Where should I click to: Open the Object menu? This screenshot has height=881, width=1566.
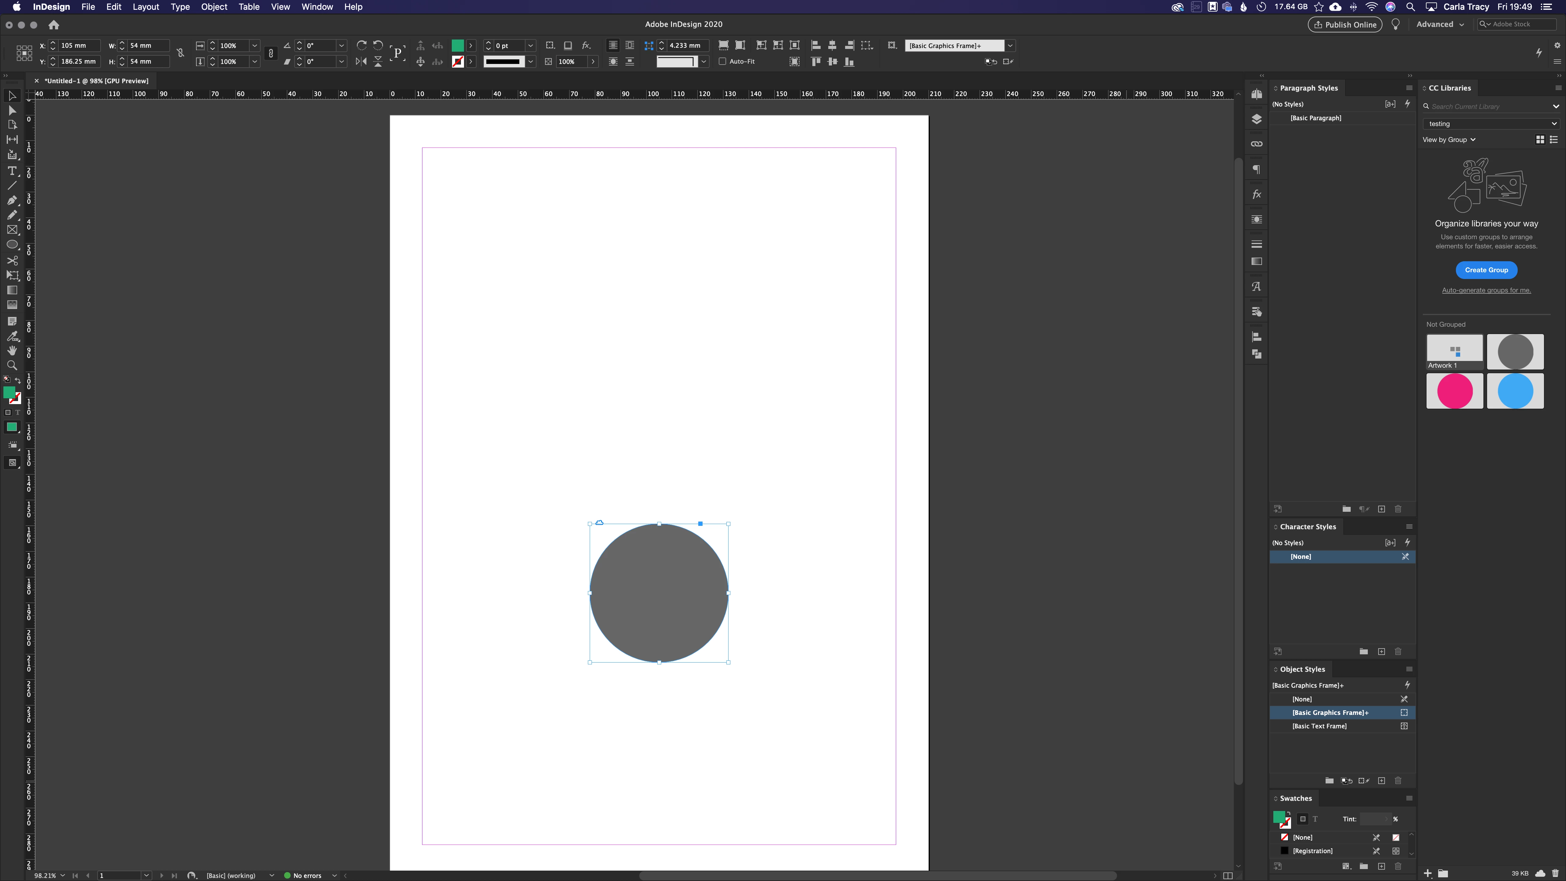[214, 7]
